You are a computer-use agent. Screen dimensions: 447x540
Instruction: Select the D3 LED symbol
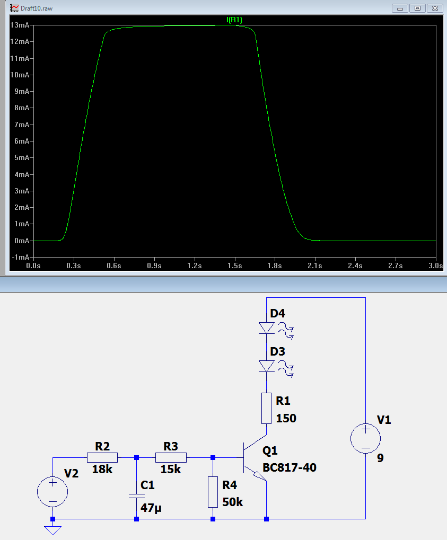(x=266, y=366)
